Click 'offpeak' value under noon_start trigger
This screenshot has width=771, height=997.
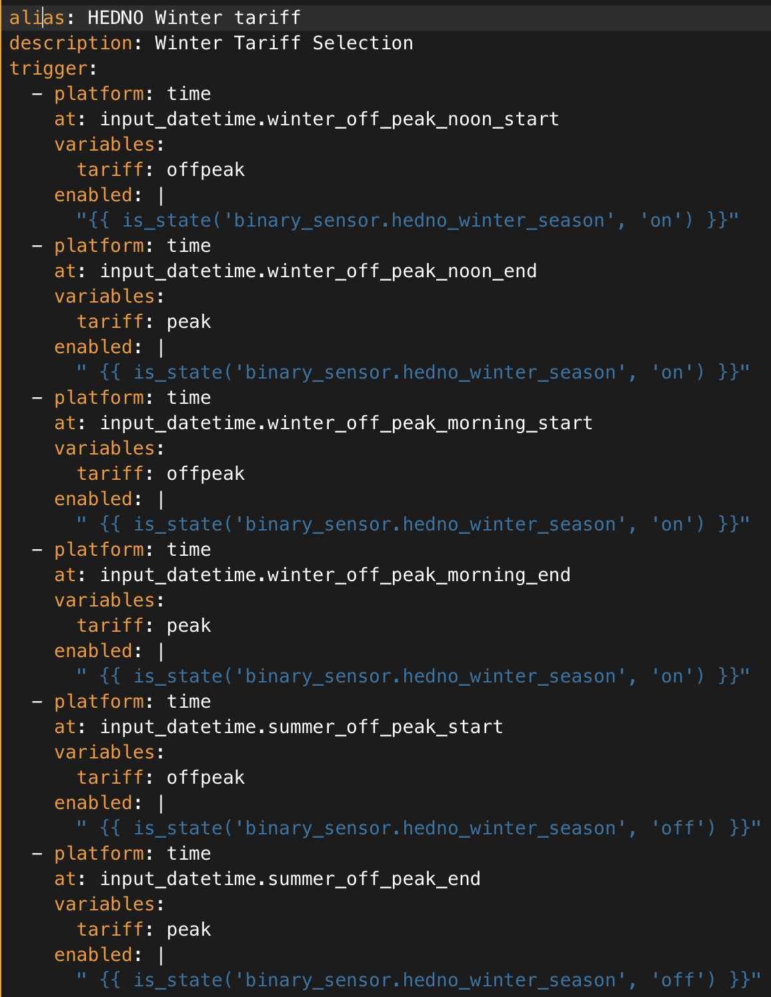point(205,169)
